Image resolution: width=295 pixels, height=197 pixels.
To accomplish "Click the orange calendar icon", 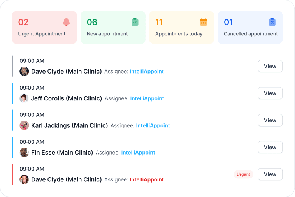I will tap(204, 22).
